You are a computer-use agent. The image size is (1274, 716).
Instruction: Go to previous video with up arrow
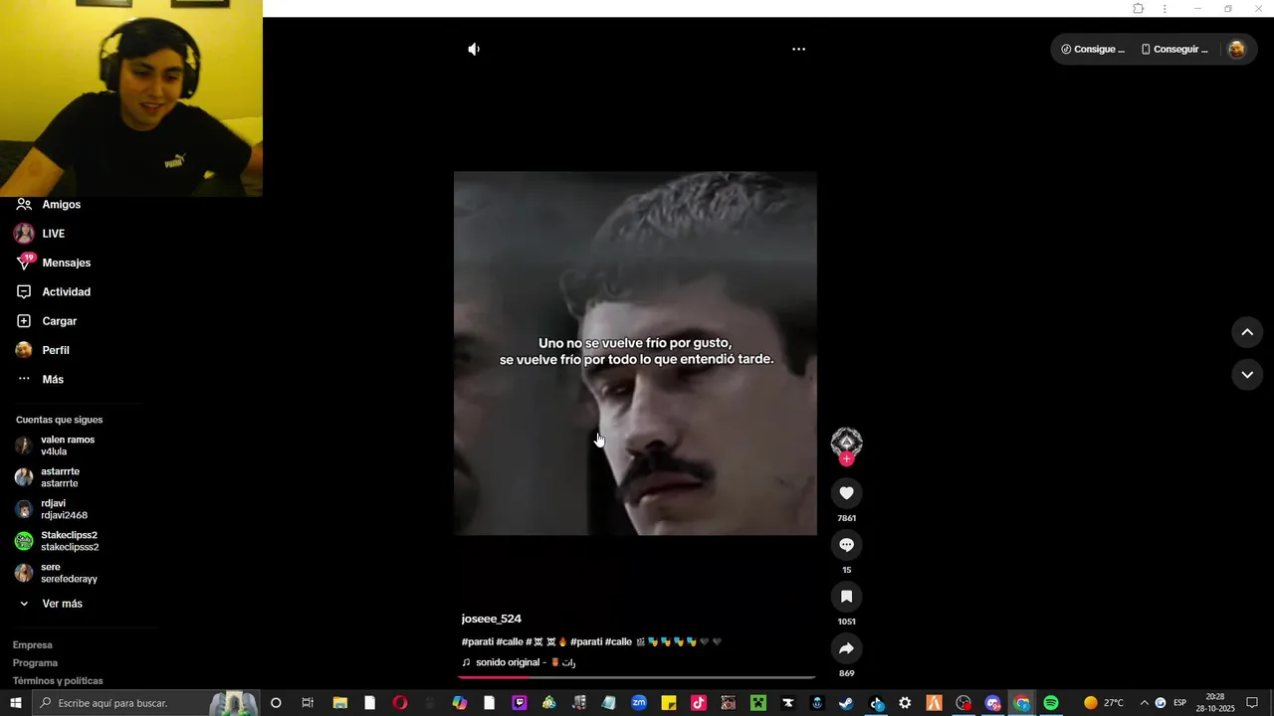1247,332
